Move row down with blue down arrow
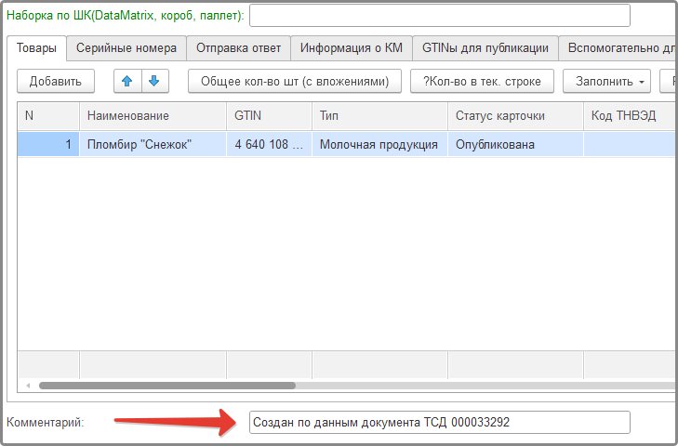The image size is (678, 446). point(154,81)
